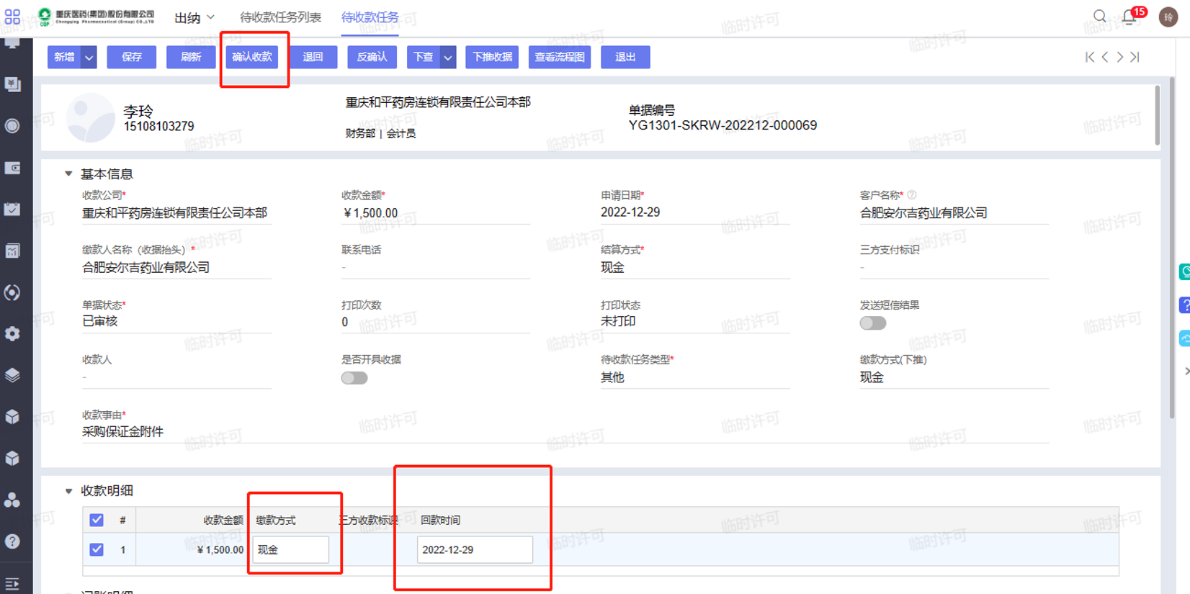
Task: Open the upper cube sidebar icon
Action: (12, 417)
